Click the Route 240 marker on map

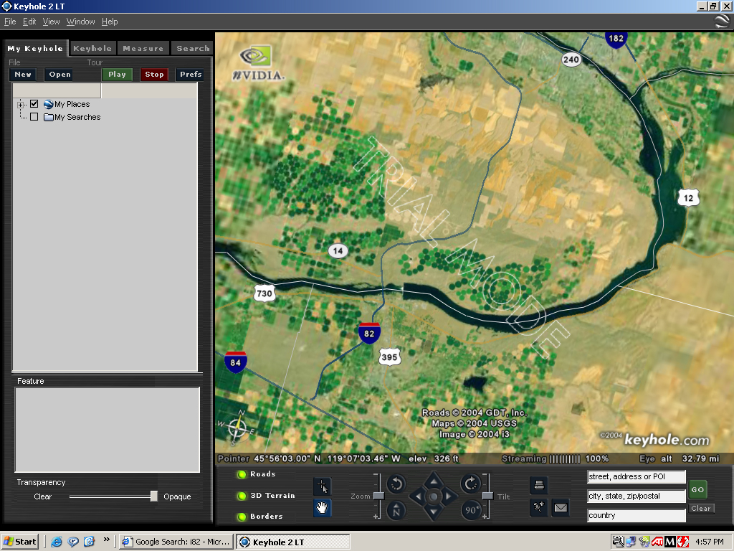coord(571,60)
